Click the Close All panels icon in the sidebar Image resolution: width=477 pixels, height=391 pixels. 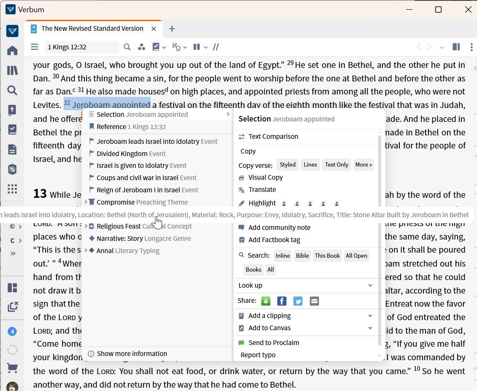point(13,307)
